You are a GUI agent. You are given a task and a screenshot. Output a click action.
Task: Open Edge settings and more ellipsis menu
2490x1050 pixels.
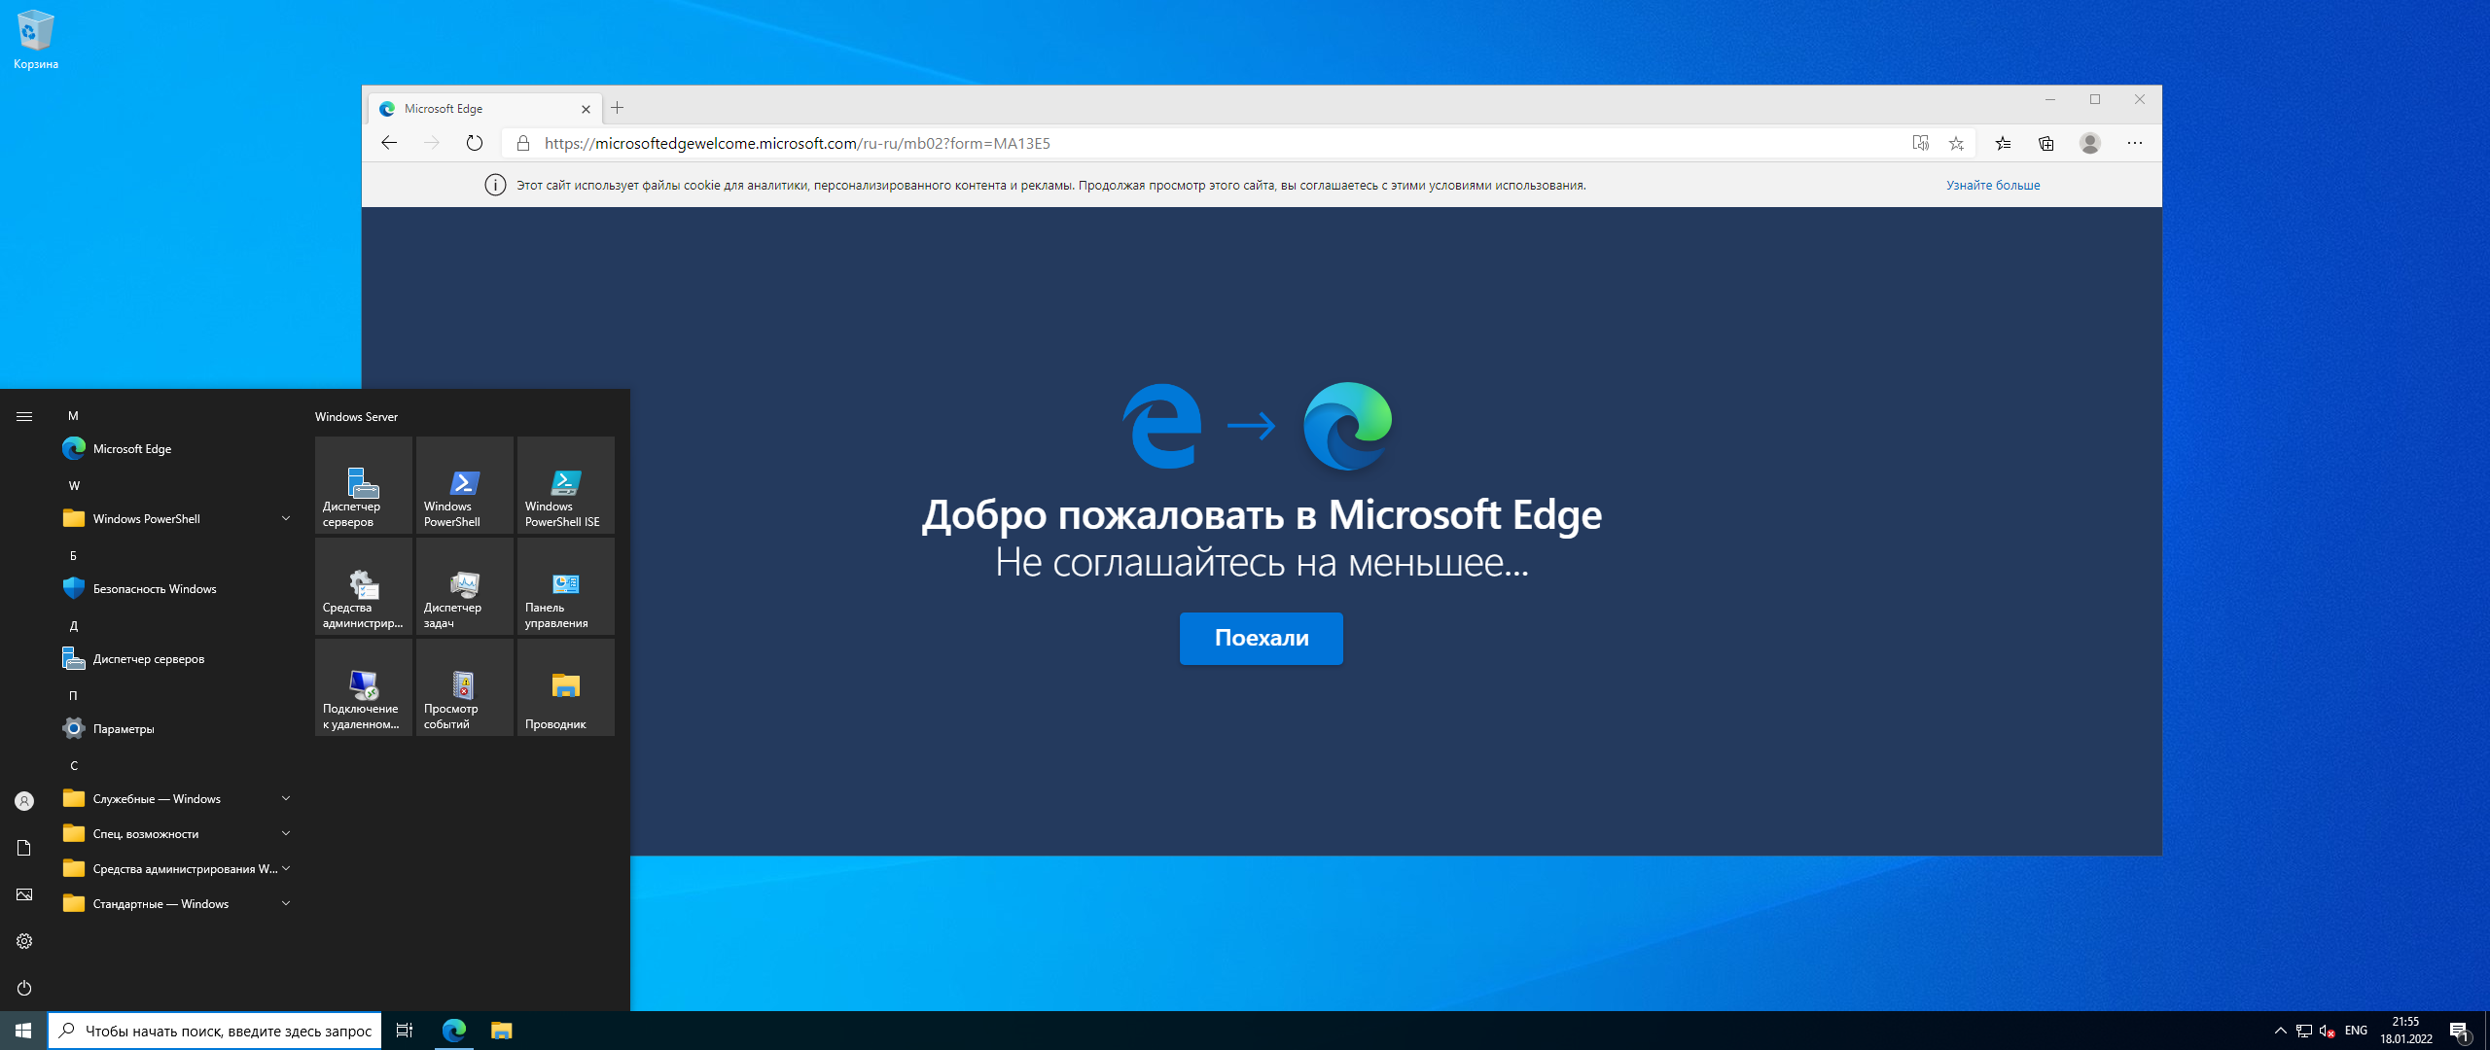pyautogui.click(x=2135, y=143)
